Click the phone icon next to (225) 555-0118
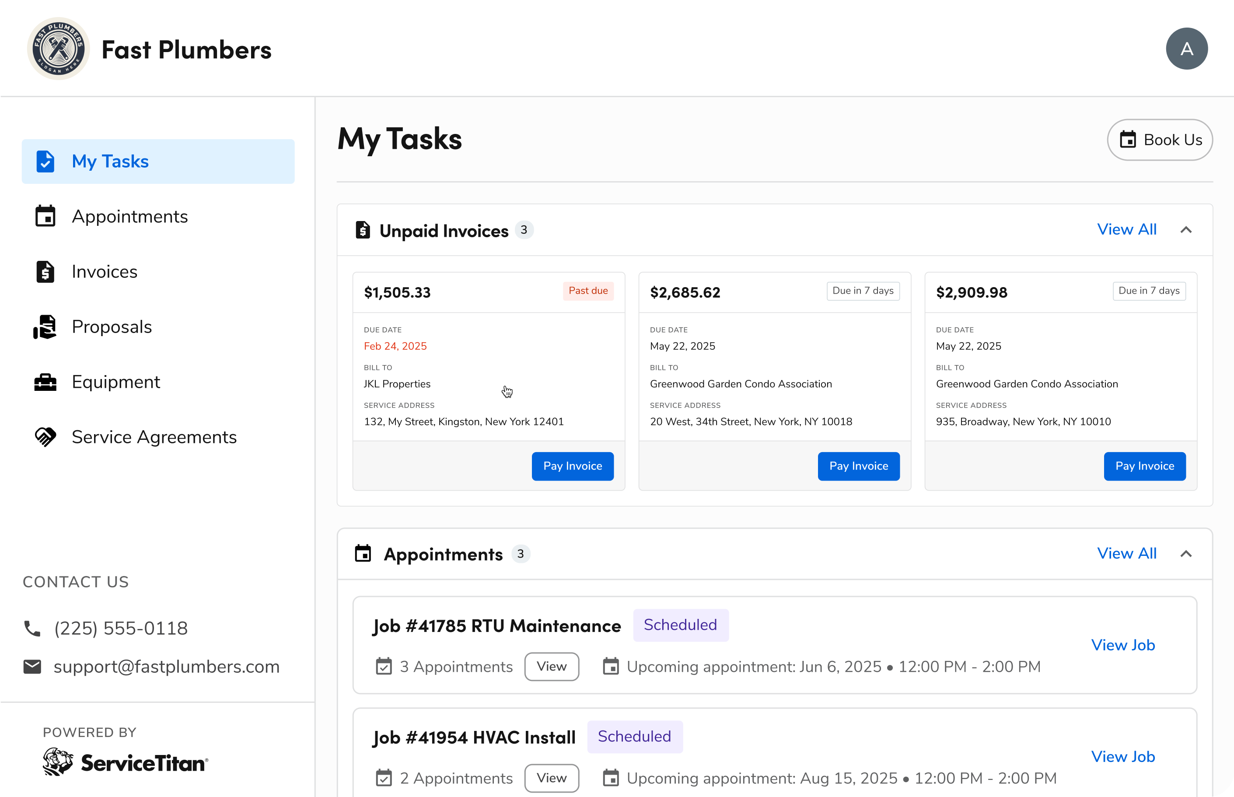1234x797 pixels. (x=31, y=628)
